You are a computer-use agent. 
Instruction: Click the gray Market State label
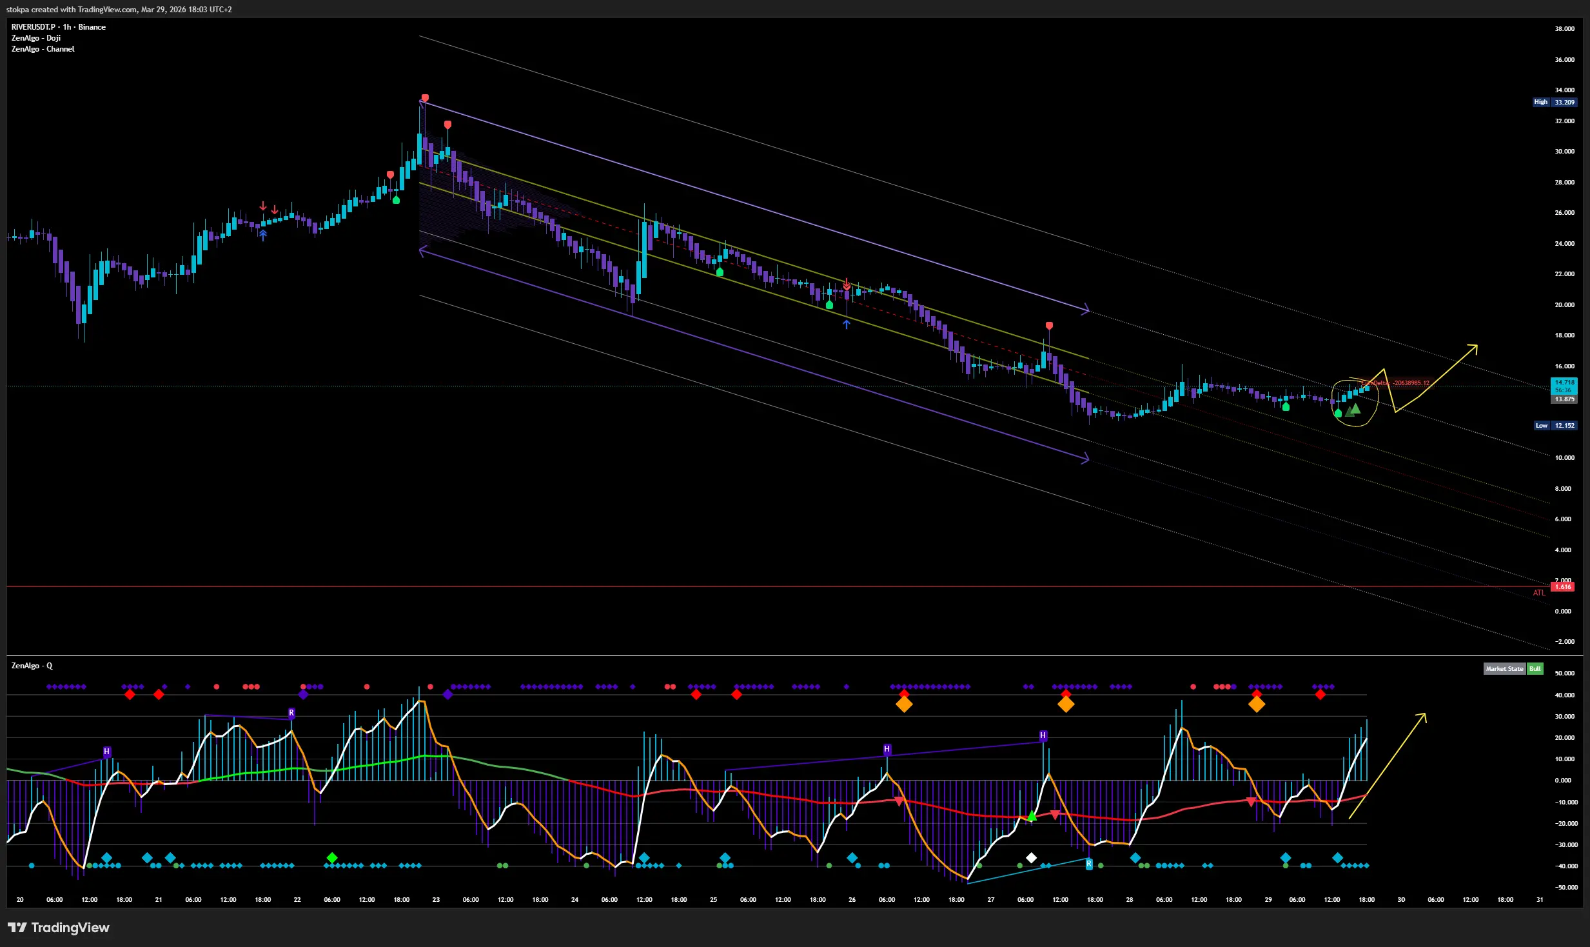click(1504, 669)
